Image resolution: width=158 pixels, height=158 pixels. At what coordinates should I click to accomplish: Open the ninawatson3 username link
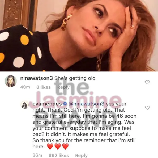36,78
